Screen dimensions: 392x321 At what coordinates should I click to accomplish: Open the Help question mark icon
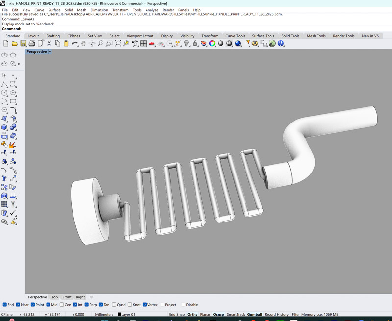click(x=281, y=44)
